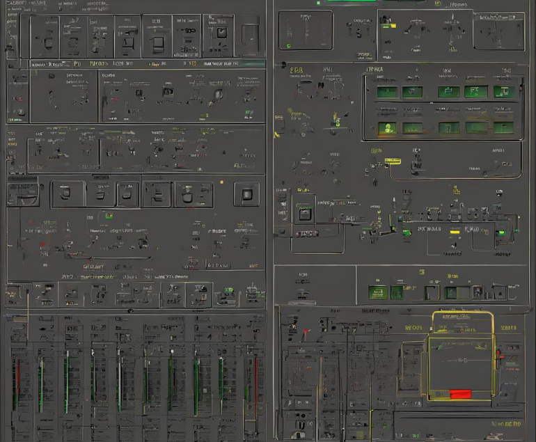Select the last green display tile in upper grid row
This screenshot has width=536, height=442.
pyautogui.click(x=504, y=92)
